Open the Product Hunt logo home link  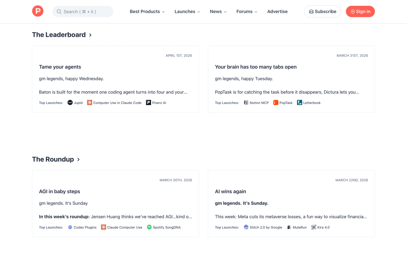tap(38, 11)
